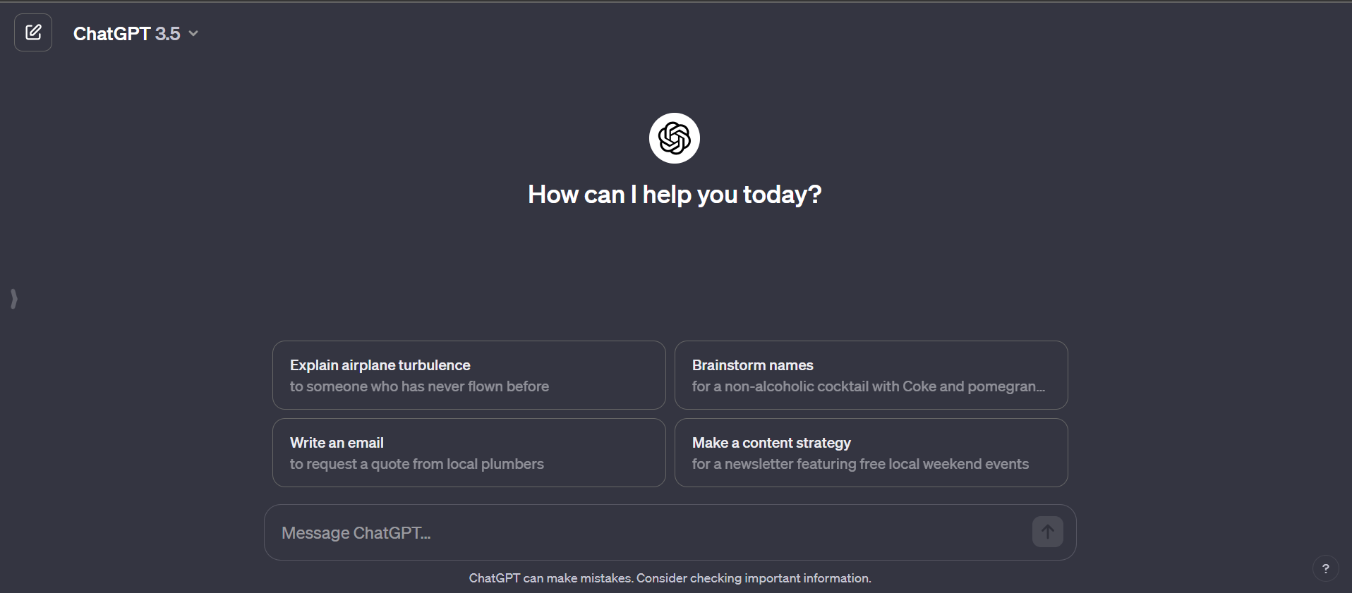Expand the sidebar using the left-edge handle
The height and width of the screenshot is (593, 1352).
14,299
